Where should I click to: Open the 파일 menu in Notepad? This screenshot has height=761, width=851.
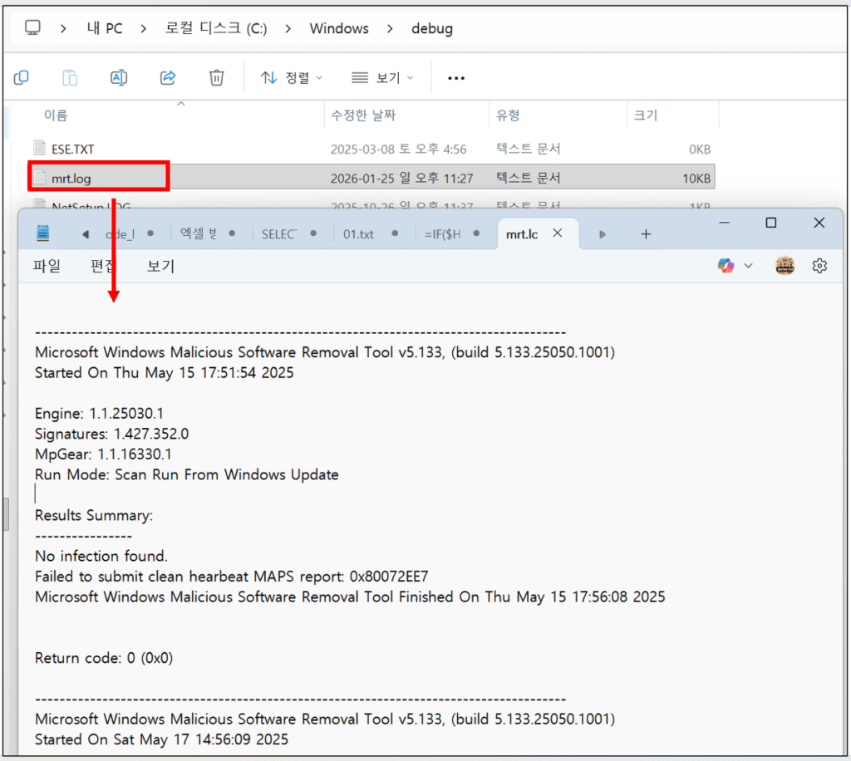[x=47, y=266]
